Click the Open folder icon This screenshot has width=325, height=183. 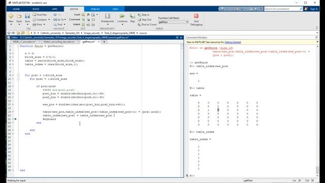pyautogui.click(x=19, y=16)
